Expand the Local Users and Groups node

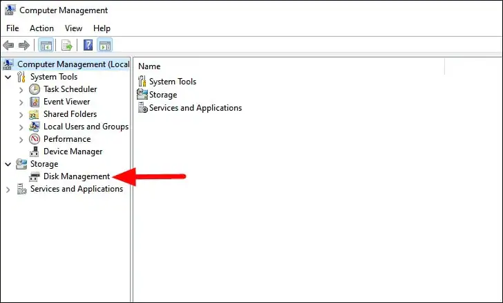(21, 127)
